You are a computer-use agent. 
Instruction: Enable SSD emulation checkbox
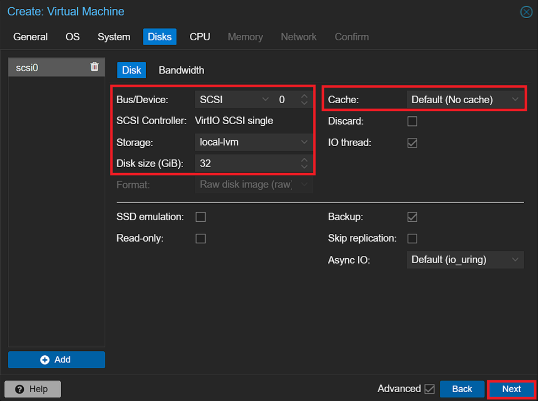coord(201,217)
